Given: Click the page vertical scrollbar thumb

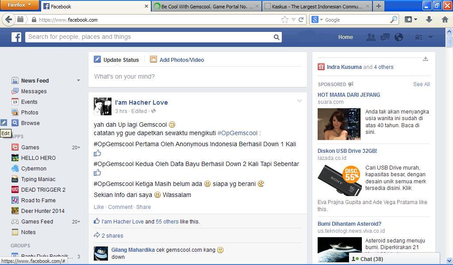Looking at the screenshot, I should tap(449, 41).
